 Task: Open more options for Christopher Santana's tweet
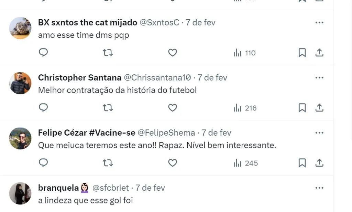click(x=319, y=78)
